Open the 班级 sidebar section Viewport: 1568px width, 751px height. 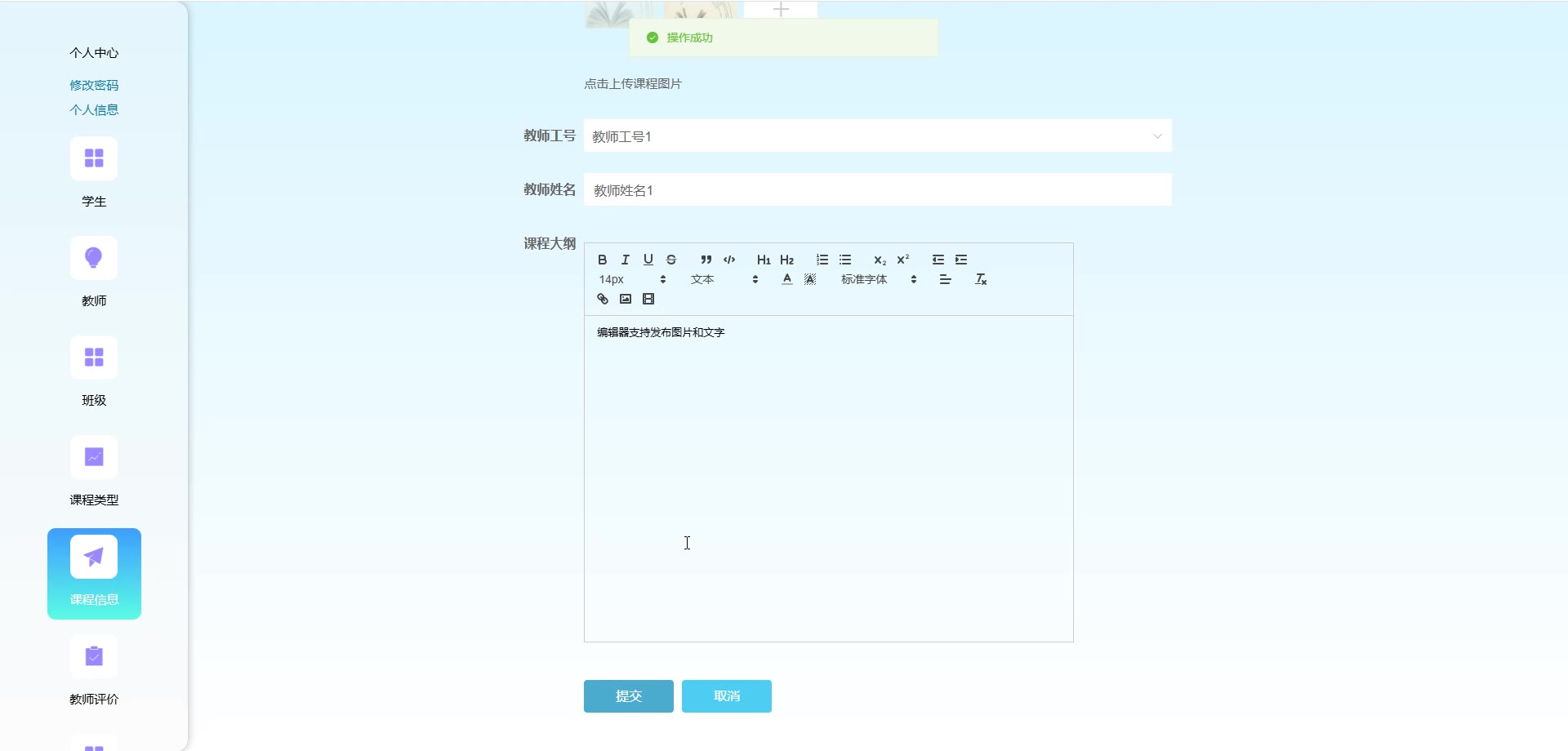(x=94, y=373)
